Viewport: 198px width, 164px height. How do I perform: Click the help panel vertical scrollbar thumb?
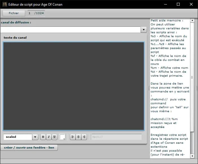point(192,77)
